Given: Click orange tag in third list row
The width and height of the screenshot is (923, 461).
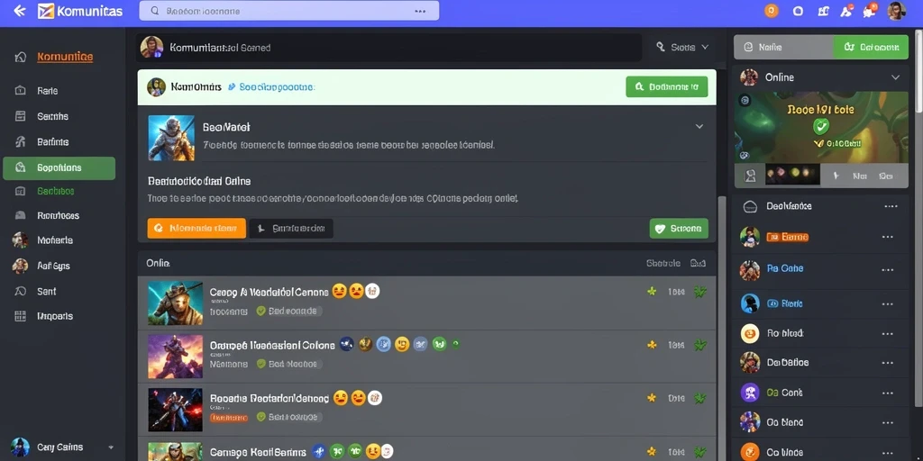Looking at the screenshot, I should click(x=230, y=417).
